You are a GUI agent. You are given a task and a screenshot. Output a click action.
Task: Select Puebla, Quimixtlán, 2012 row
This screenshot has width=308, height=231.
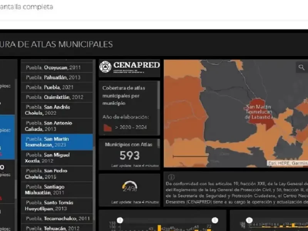[x=57, y=97]
